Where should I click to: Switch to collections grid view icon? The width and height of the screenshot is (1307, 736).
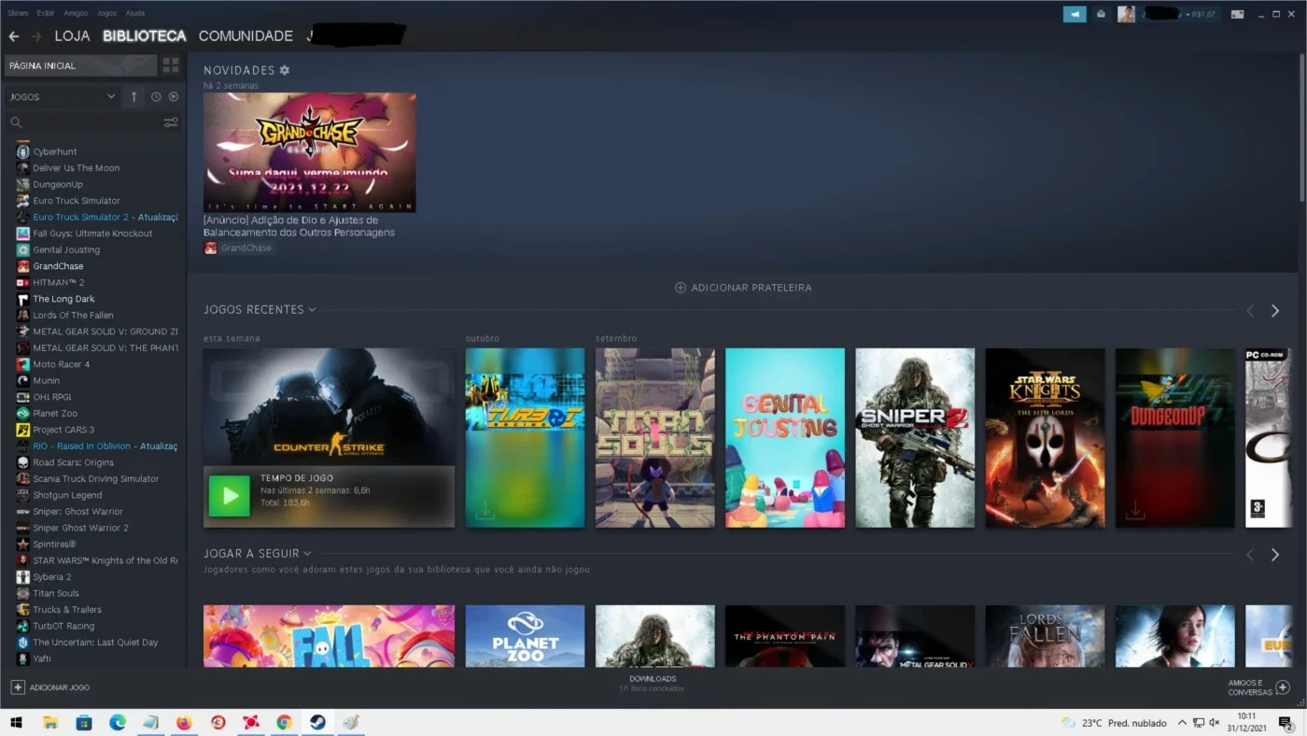pos(171,65)
